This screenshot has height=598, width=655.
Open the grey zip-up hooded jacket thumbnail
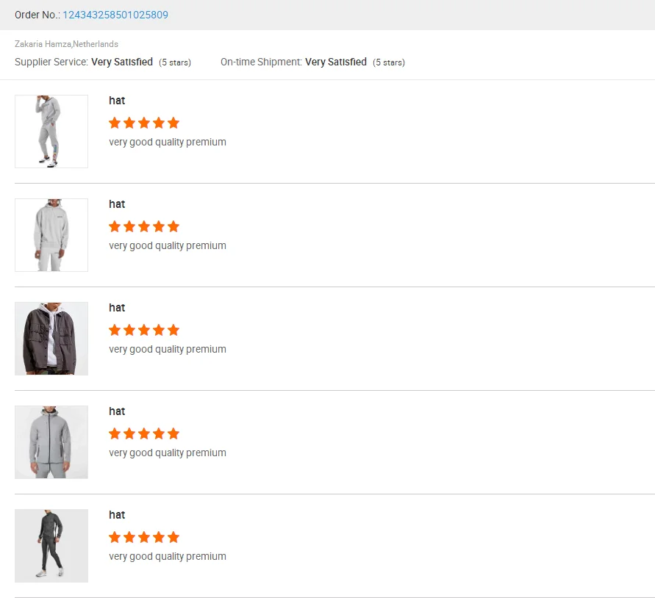tap(51, 442)
